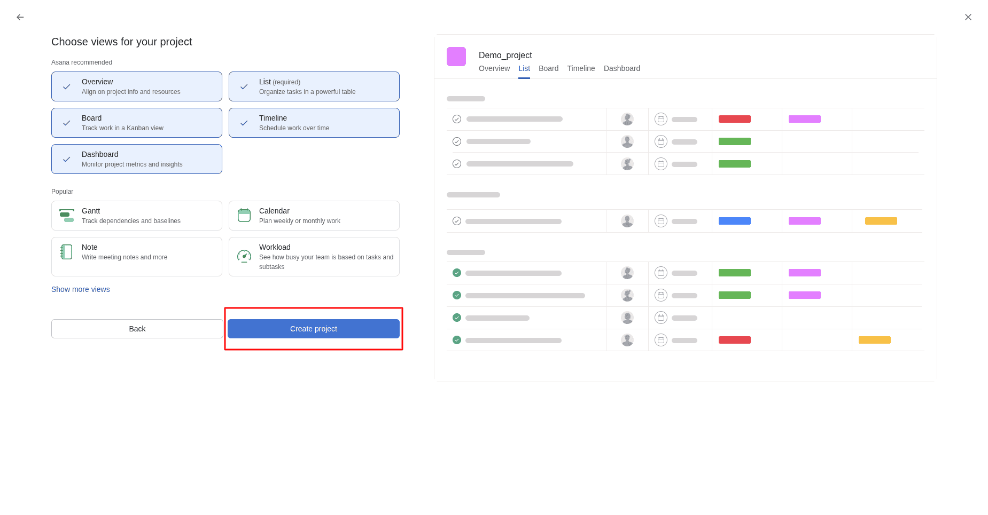This screenshot has height=515, width=988.
Task: Add the Calendar view
Action: click(314, 216)
